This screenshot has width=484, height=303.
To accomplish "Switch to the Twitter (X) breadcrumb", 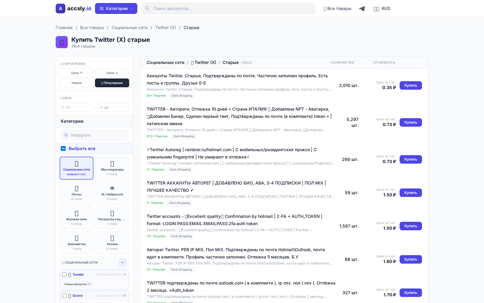I will point(165,28).
